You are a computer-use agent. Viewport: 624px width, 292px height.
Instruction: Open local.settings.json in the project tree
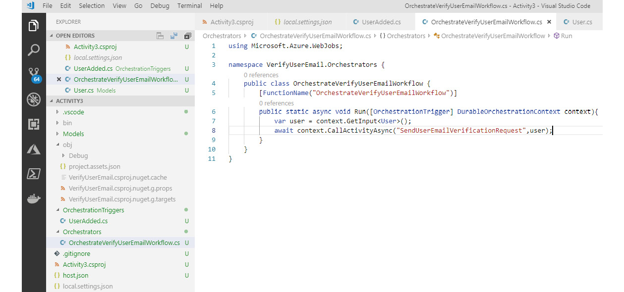tap(87, 286)
